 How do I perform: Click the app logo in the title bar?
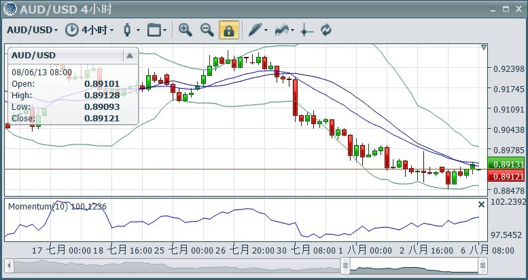(x=10, y=9)
